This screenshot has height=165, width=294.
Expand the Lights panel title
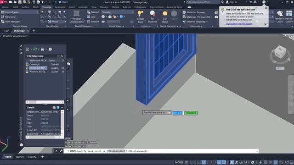pos(146,26)
